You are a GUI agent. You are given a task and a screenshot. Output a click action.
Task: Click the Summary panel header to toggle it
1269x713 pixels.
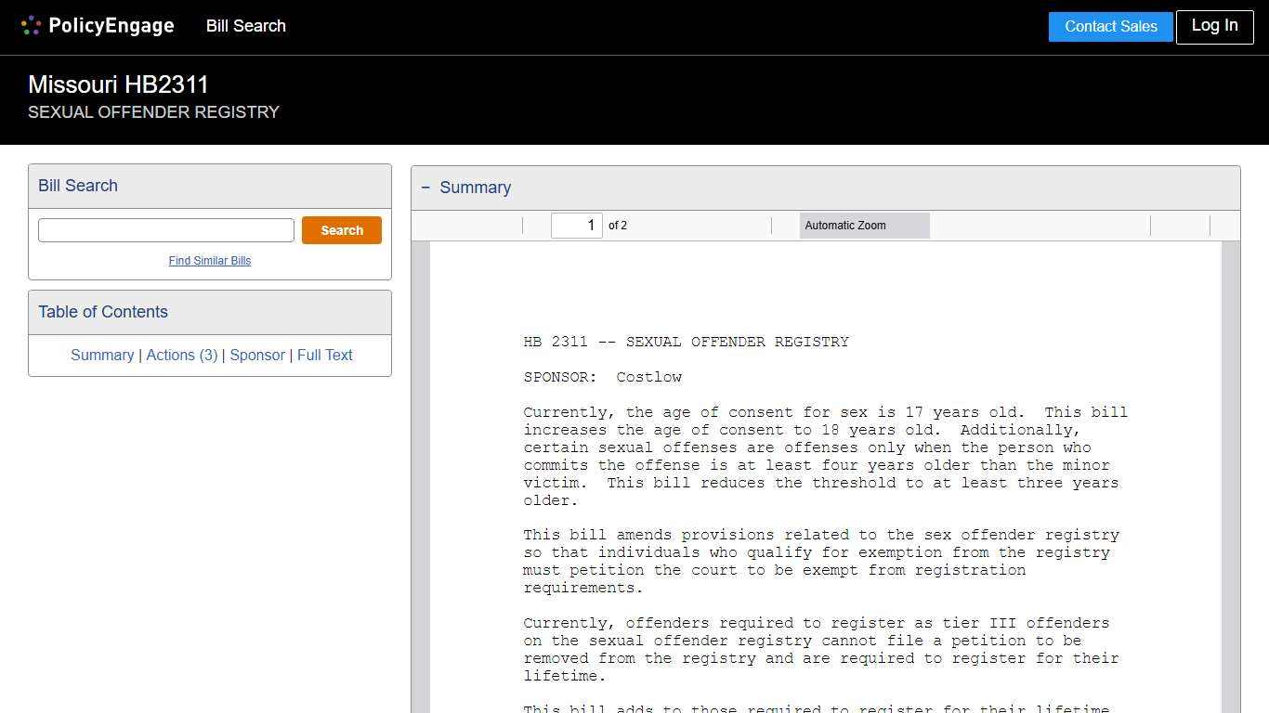[475, 188]
